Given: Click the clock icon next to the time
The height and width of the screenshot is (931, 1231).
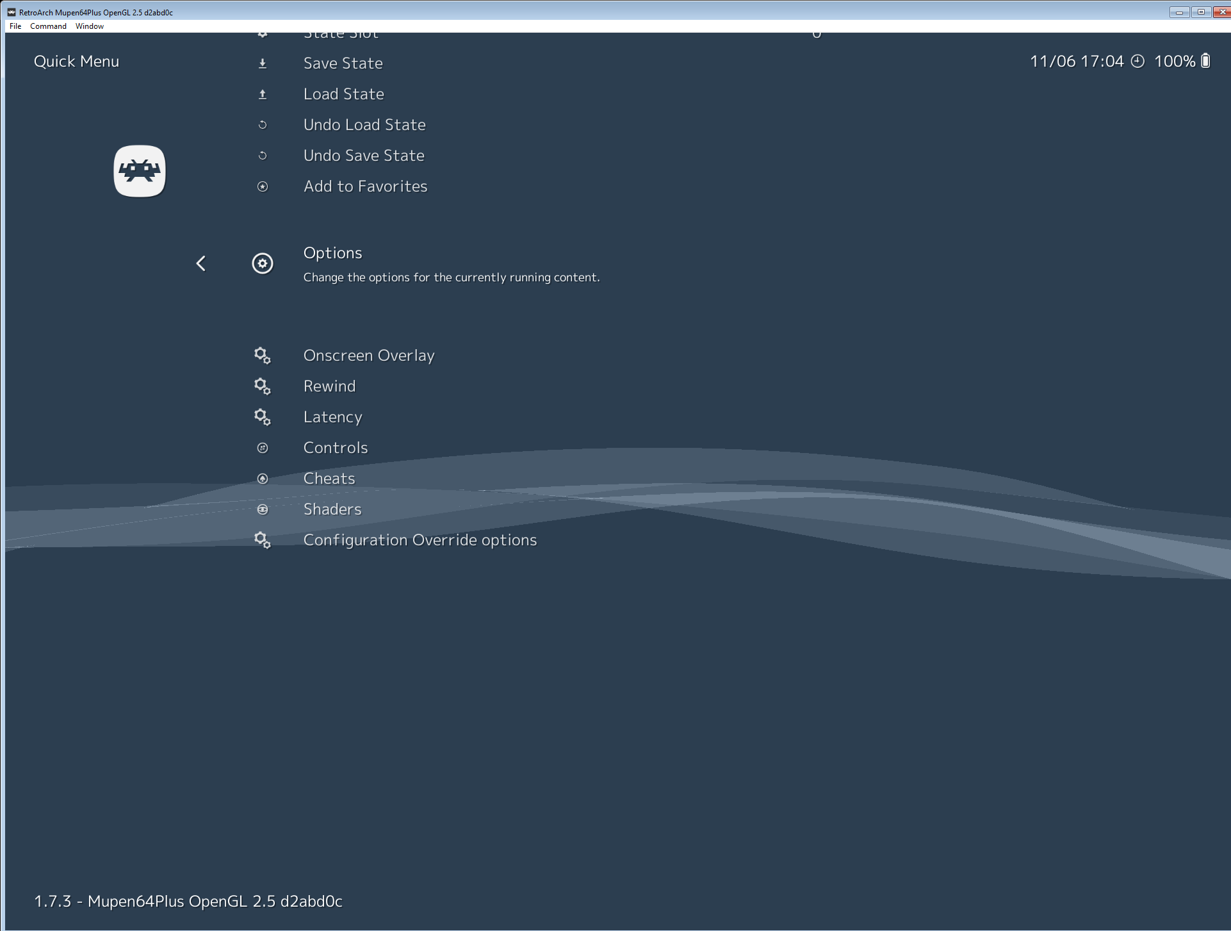Looking at the screenshot, I should point(1137,61).
